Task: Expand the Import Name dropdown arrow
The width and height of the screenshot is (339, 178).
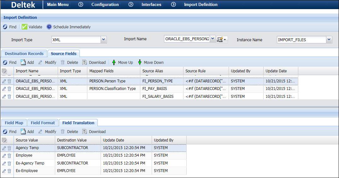Action: (x=213, y=39)
